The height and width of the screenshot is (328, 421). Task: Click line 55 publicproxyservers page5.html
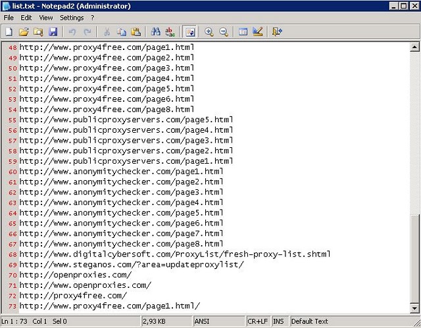pyautogui.click(x=126, y=120)
